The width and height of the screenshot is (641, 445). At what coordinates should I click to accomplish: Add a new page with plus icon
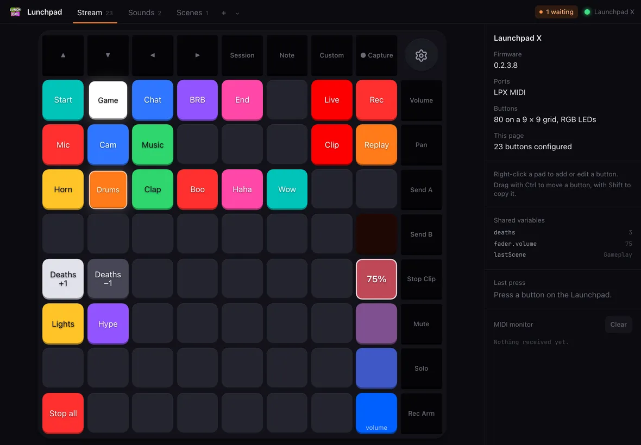224,12
